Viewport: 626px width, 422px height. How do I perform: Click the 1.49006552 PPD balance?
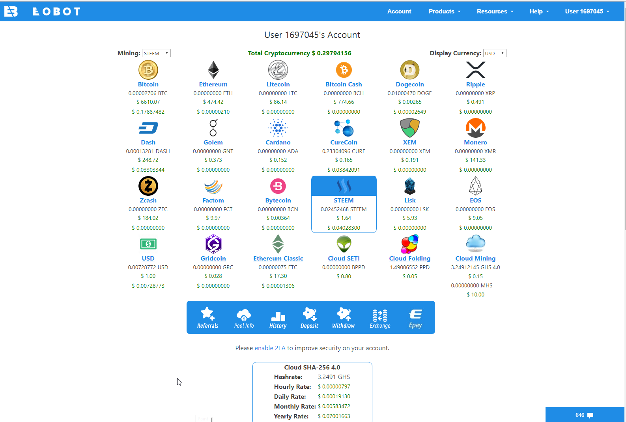coord(410,268)
